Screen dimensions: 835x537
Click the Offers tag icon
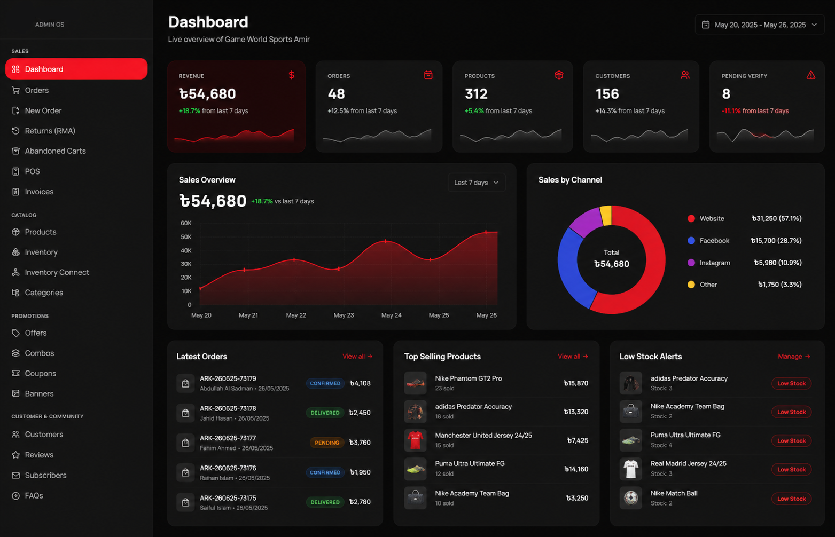pos(15,333)
